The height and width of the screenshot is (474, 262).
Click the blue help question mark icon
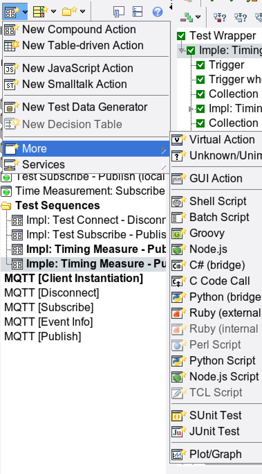coord(157,12)
